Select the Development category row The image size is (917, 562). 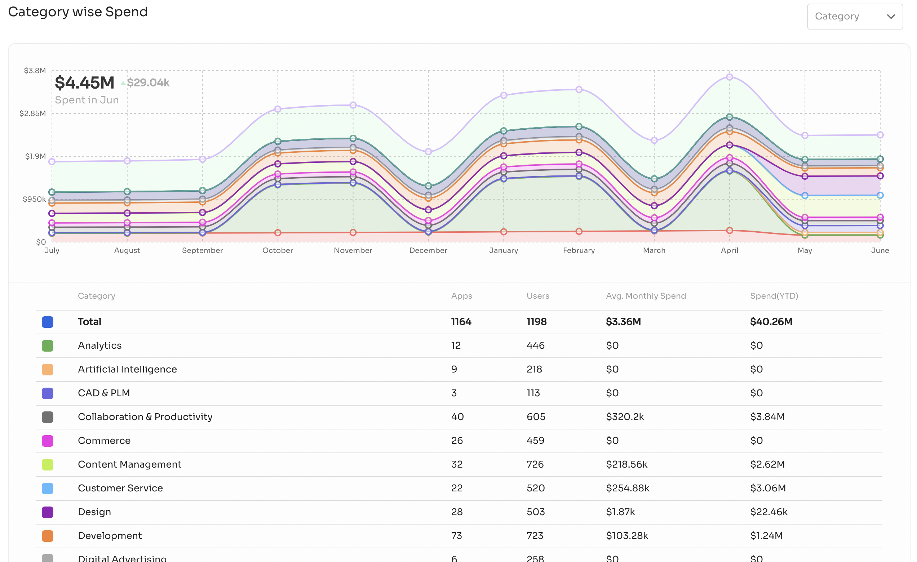[459, 536]
